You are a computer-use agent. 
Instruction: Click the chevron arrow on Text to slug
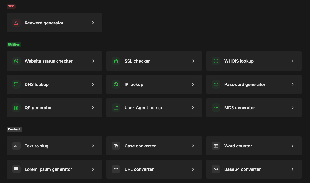[93, 146]
